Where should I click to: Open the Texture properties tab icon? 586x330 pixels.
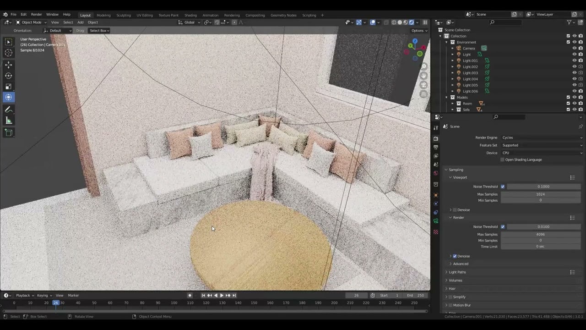pos(436,232)
